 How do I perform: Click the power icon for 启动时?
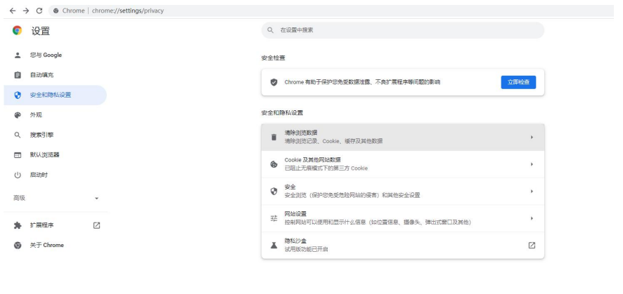click(18, 175)
